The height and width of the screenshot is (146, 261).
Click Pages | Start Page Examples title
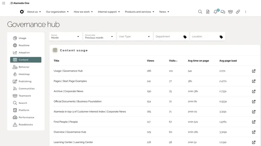click(x=70, y=81)
